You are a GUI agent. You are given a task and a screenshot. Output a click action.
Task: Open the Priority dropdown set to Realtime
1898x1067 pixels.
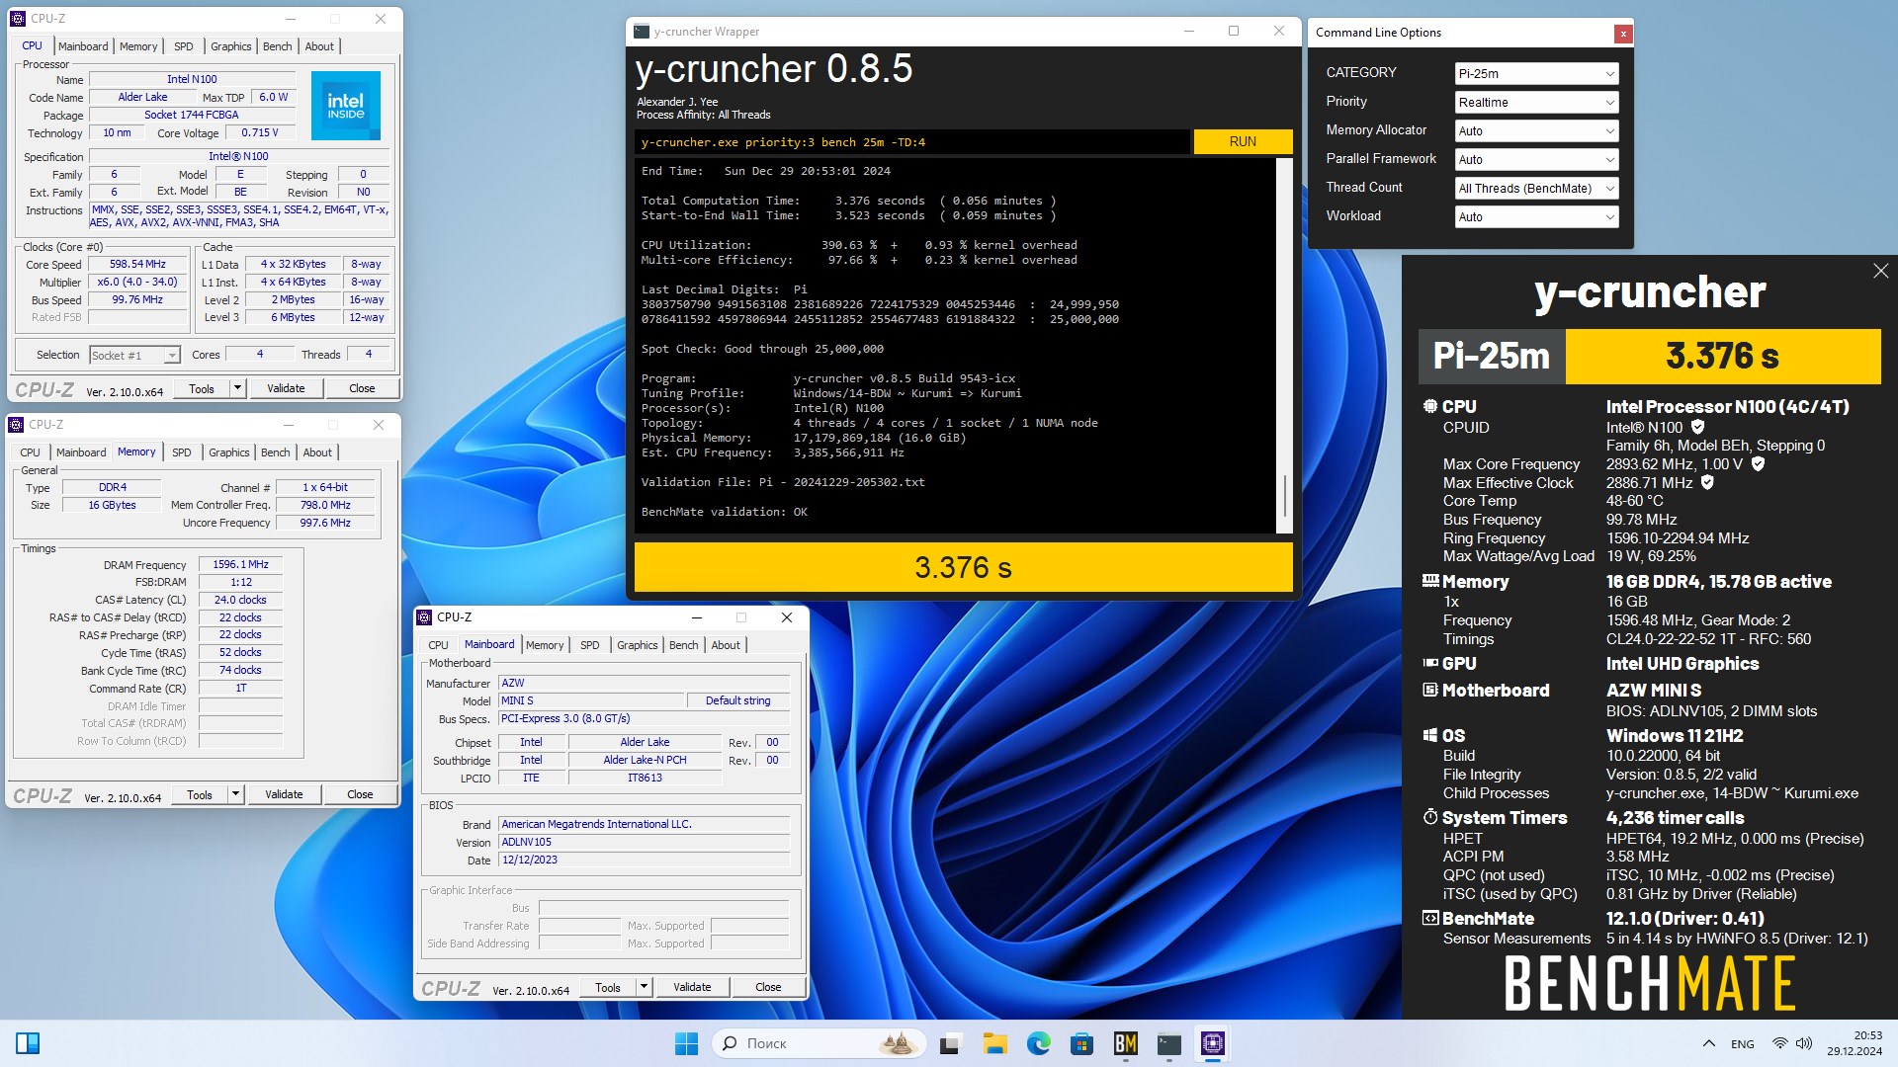(1536, 103)
